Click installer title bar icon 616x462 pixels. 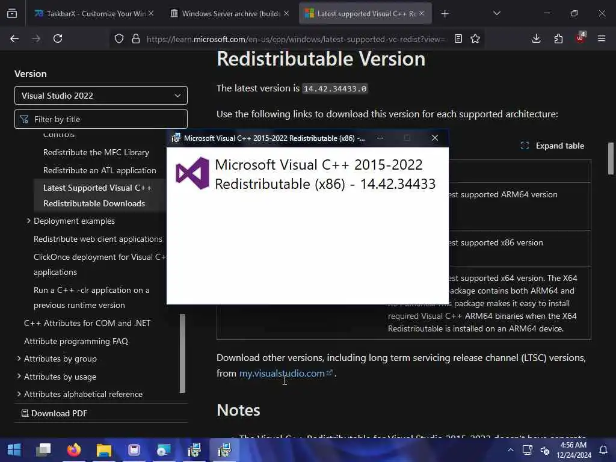176,138
